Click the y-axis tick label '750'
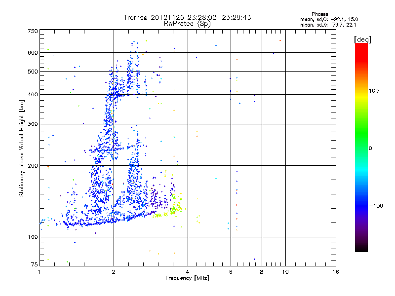Viewport: 395px width, 296px height. coord(33,31)
